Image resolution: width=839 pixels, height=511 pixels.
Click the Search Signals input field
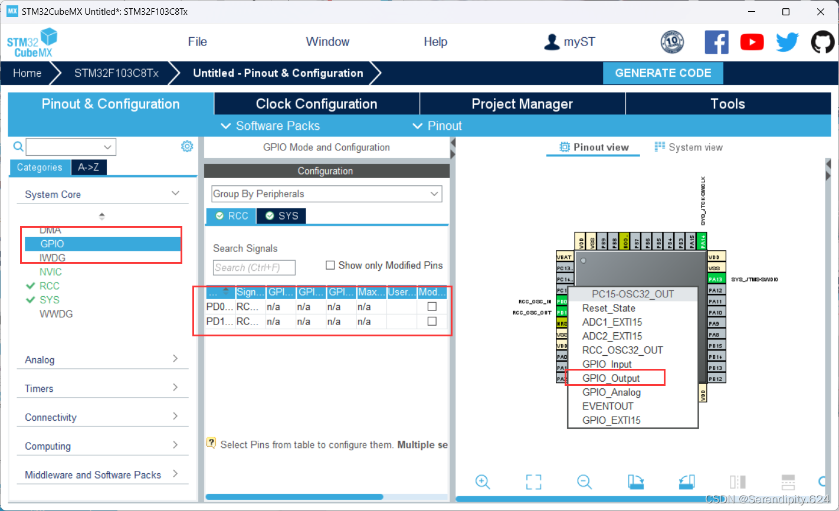254,267
